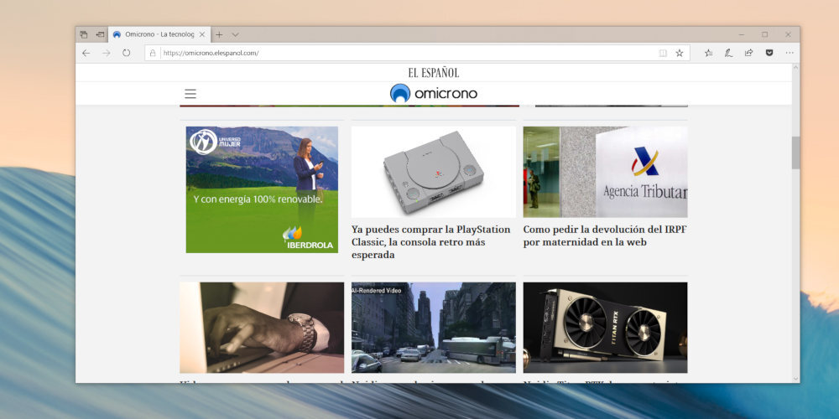Click scrollbar up arrow
The width and height of the screenshot is (839, 419).
point(795,68)
